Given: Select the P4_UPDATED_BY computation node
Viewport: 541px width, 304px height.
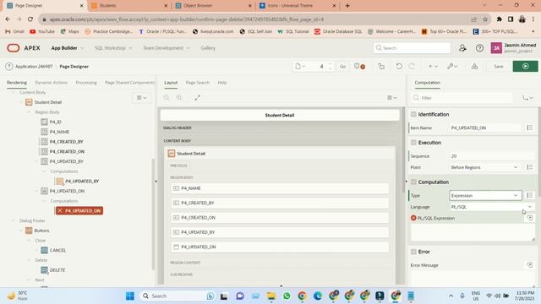Looking at the screenshot, I should [78, 181].
